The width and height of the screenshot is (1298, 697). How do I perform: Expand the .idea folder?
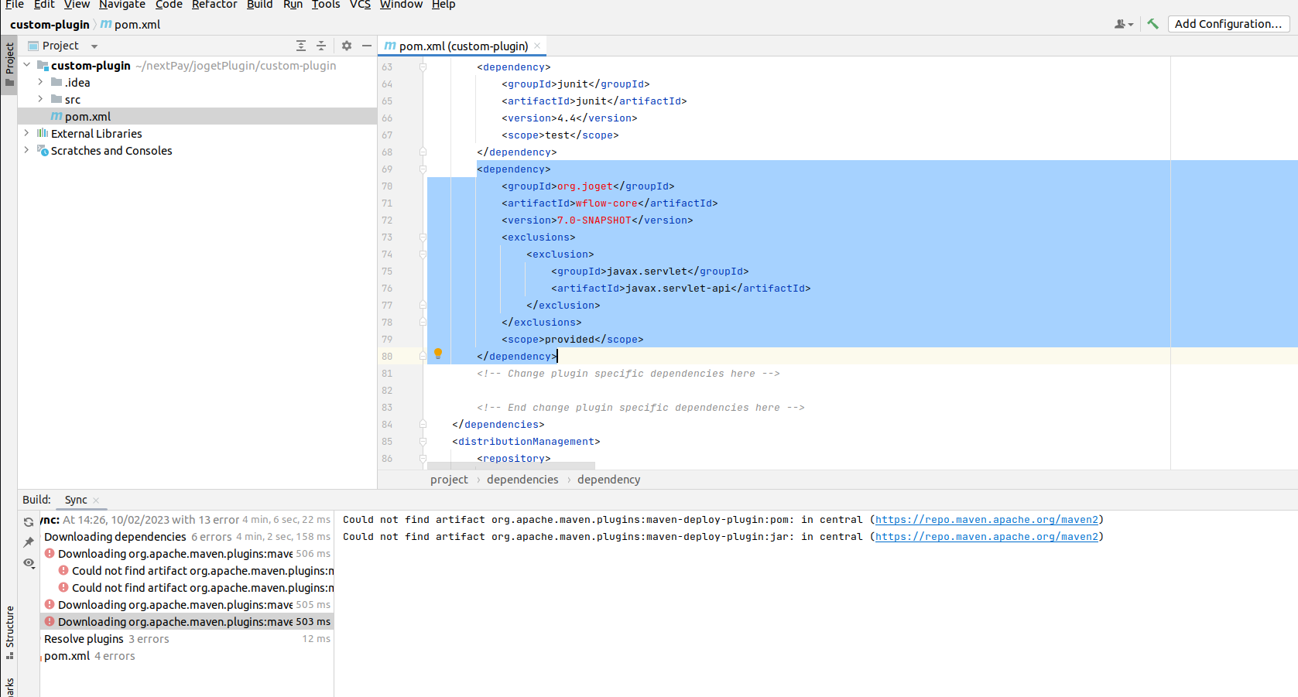point(40,83)
